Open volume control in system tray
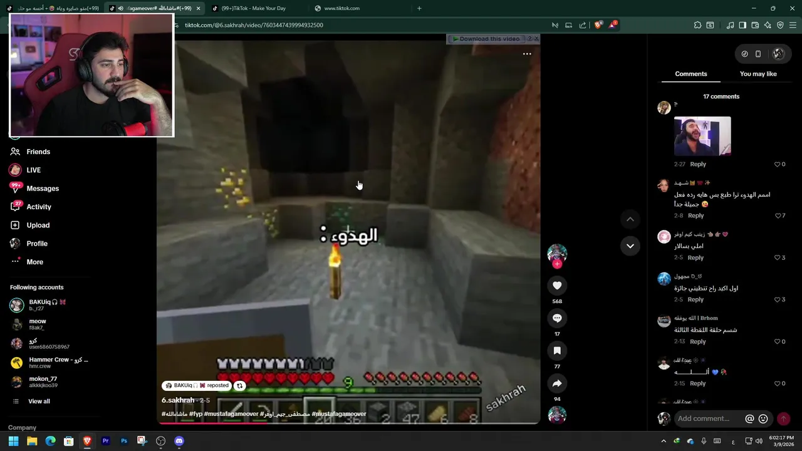The image size is (802, 451). (x=759, y=441)
